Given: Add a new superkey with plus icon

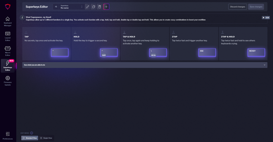Looking at the screenshot, I should point(106,7).
